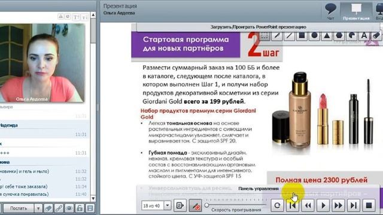Switch to the Чат tab
This screenshot has height=215, width=383.
(330, 11)
